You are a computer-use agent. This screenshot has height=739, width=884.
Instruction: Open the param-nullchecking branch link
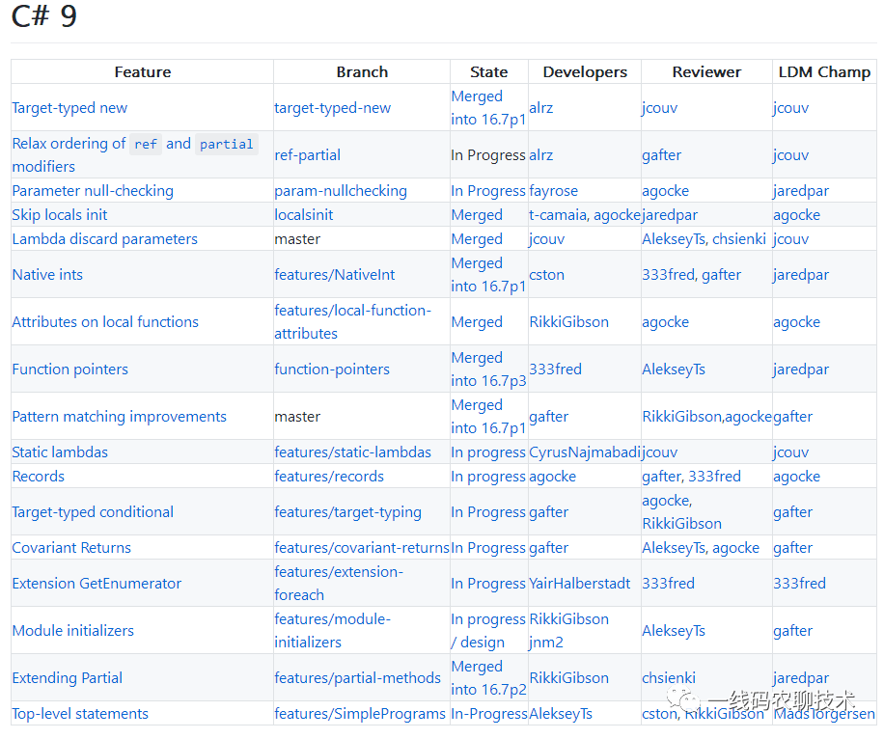[x=341, y=190]
